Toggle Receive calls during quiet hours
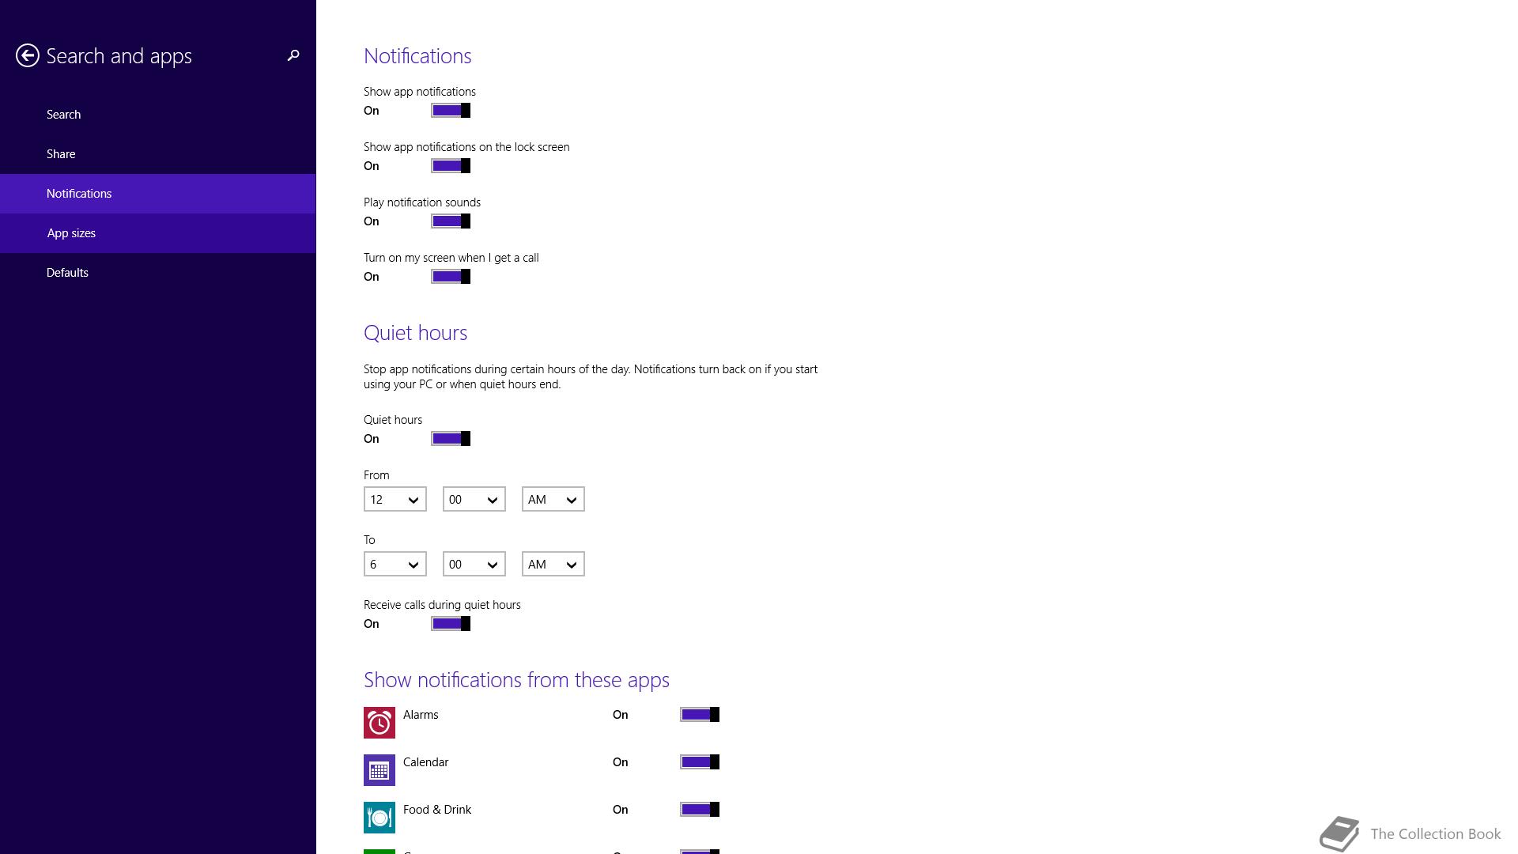This screenshot has height=854, width=1518. [451, 624]
